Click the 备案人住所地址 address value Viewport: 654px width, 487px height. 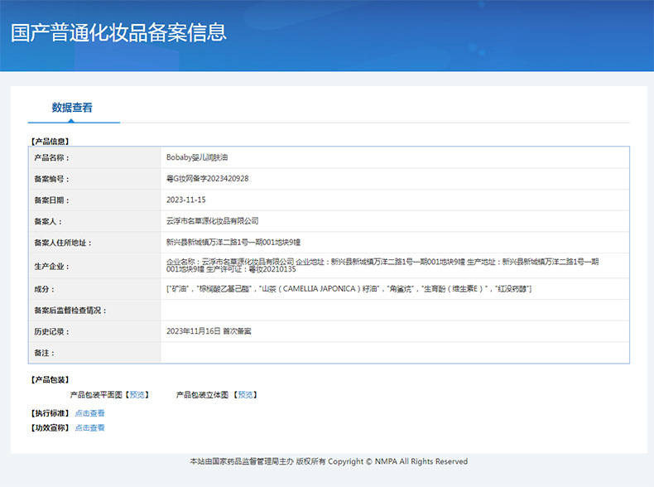tap(233, 243)
